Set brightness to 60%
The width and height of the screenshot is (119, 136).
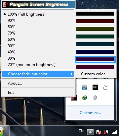click(x=38, y=39)
